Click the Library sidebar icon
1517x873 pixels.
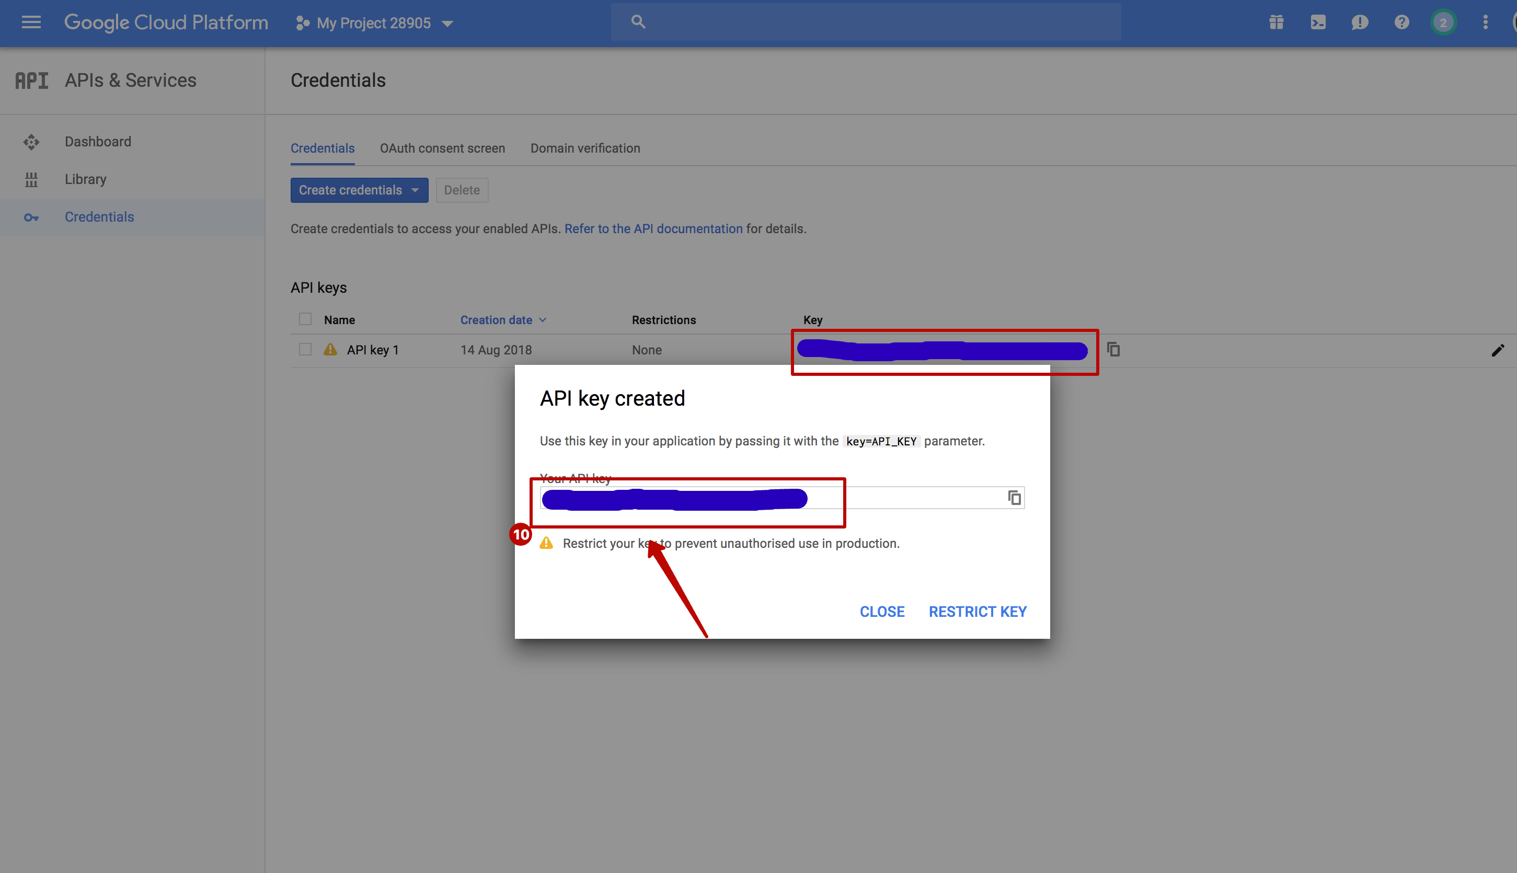point(31,180)
